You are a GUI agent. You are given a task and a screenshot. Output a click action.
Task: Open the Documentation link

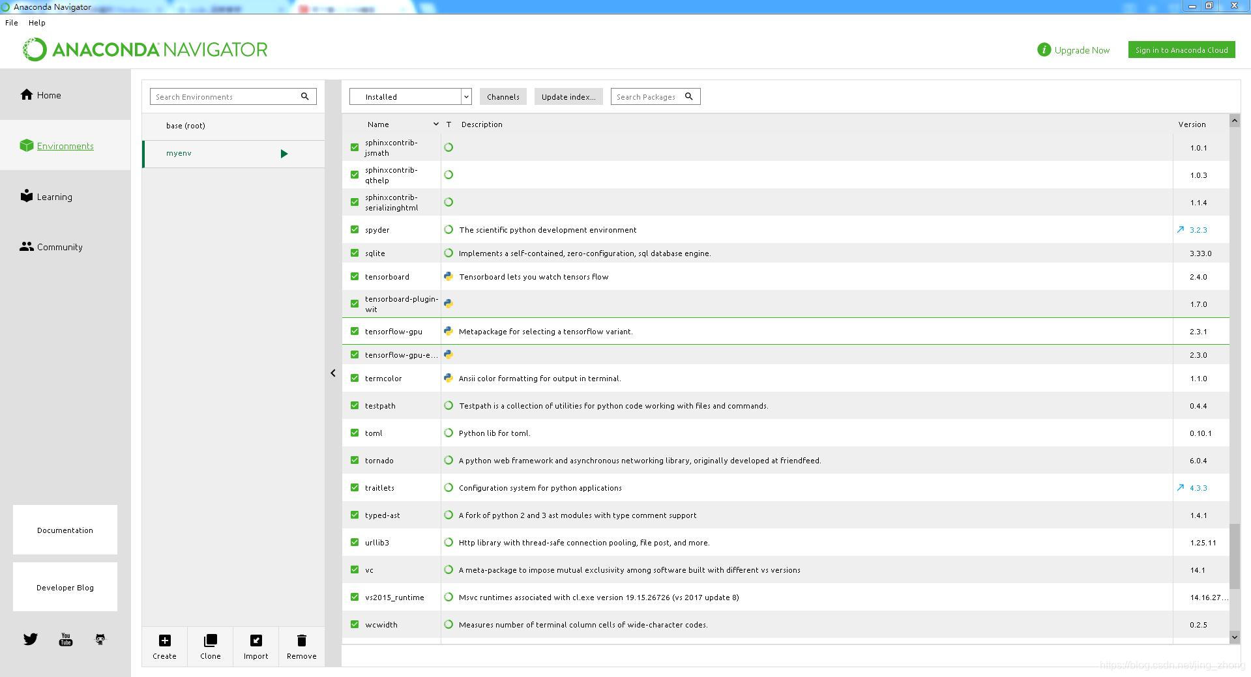click(65, 530)
